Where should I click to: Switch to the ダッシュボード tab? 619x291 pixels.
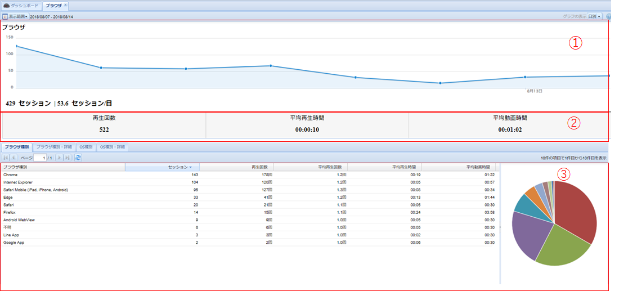(21, 6)
